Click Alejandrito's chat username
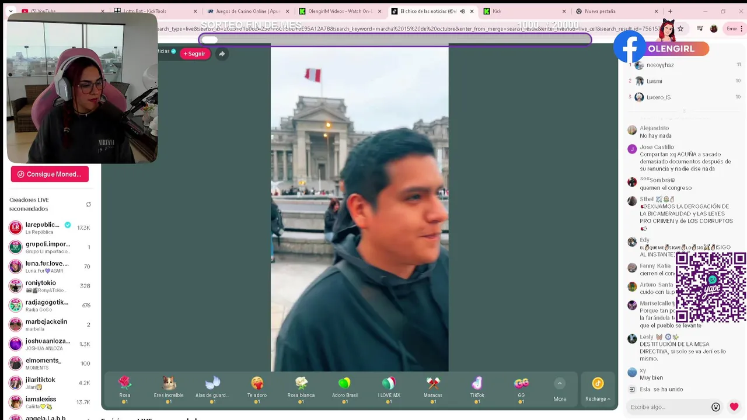 (654, 128)
